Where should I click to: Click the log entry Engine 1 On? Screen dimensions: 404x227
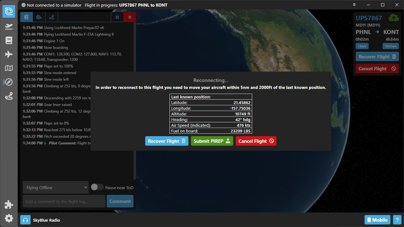click(44, 41)
